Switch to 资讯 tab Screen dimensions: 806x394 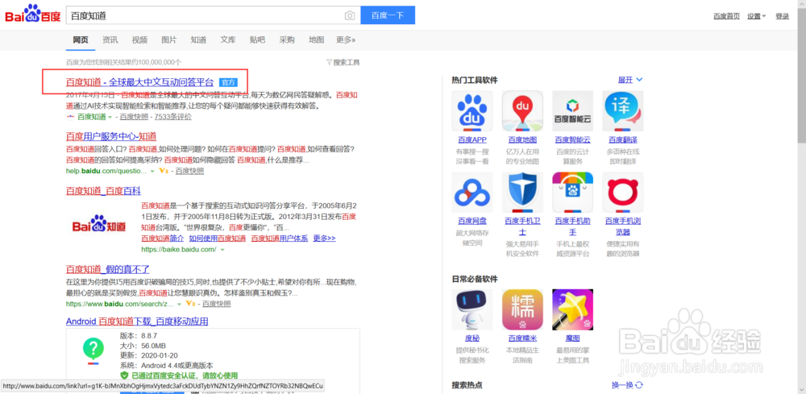tap(110, 39)
